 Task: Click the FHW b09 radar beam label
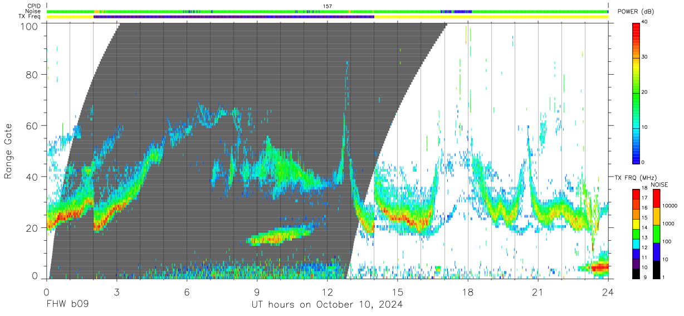(x=67, y=305)
